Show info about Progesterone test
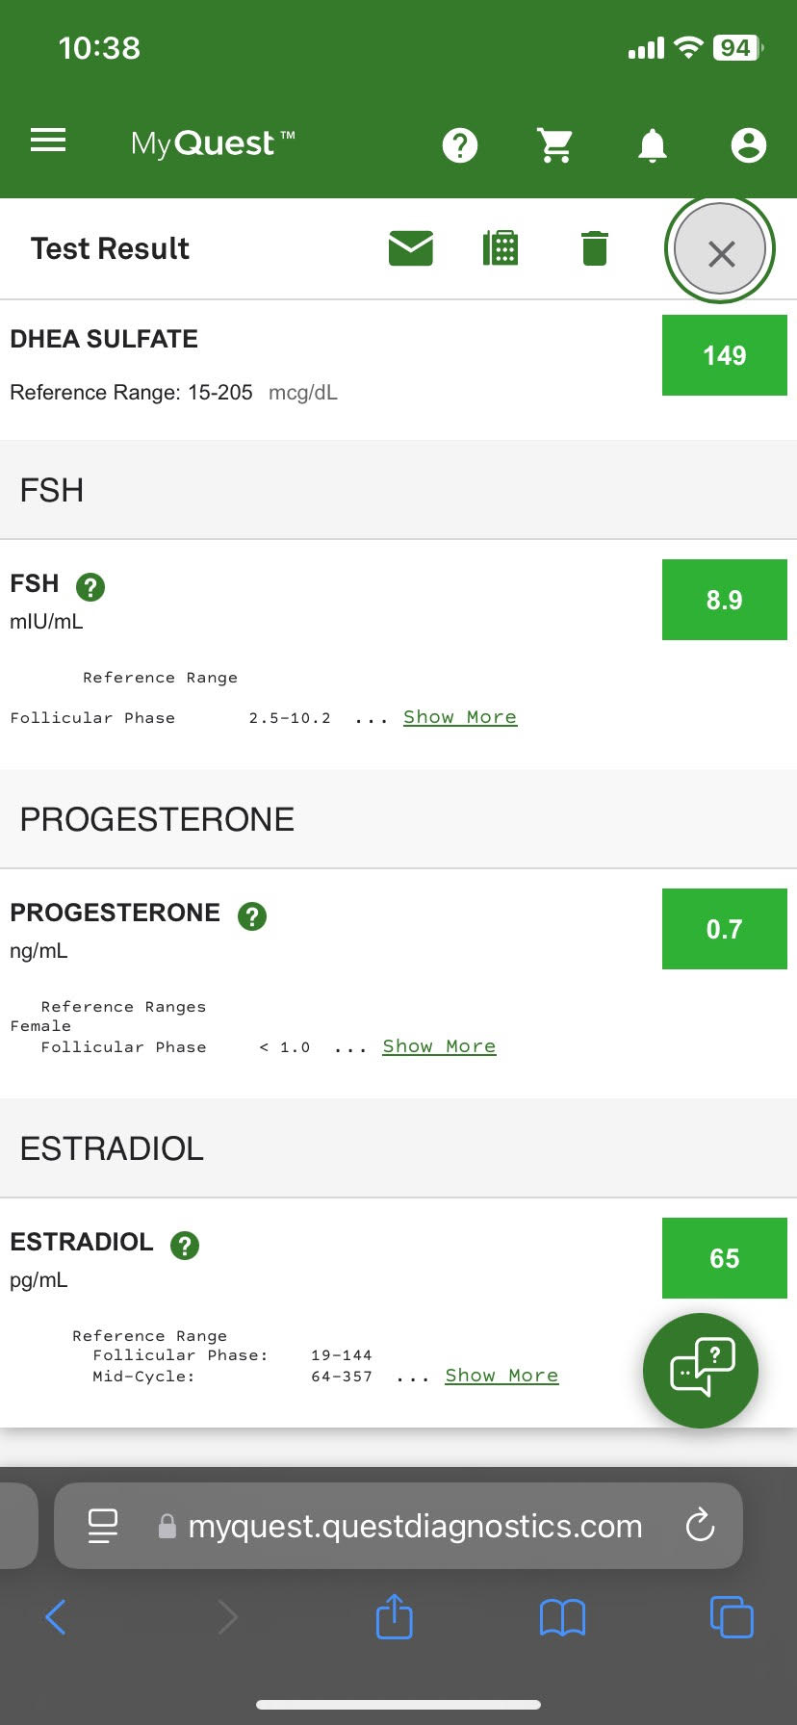This screenshot has height=1725, width=797. [x=252, y=915]
